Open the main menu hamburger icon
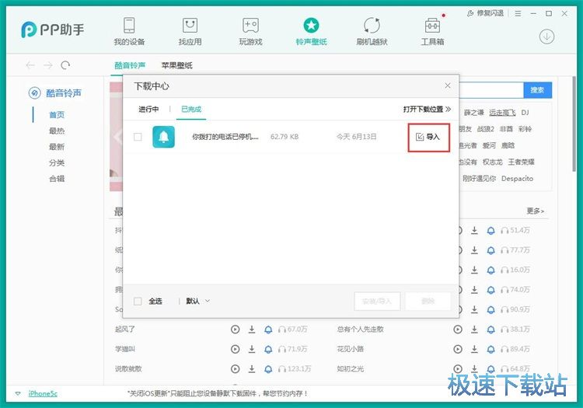The image size is (583, 408). tap(518, 13)
